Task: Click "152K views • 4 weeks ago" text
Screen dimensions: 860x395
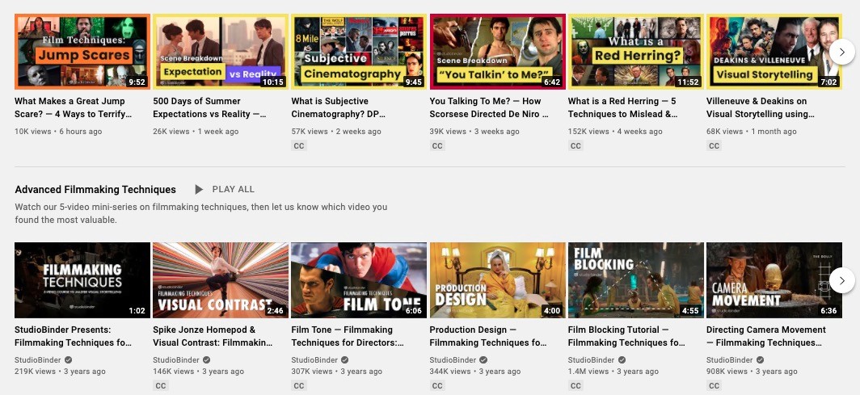Action: (615, 132)
